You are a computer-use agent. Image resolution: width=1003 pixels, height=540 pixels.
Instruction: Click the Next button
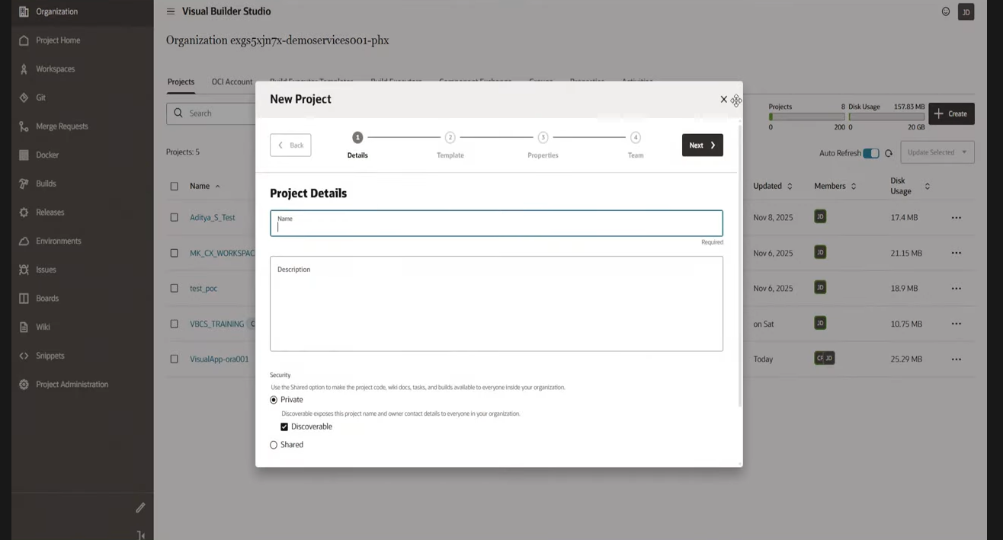[703, 145]
